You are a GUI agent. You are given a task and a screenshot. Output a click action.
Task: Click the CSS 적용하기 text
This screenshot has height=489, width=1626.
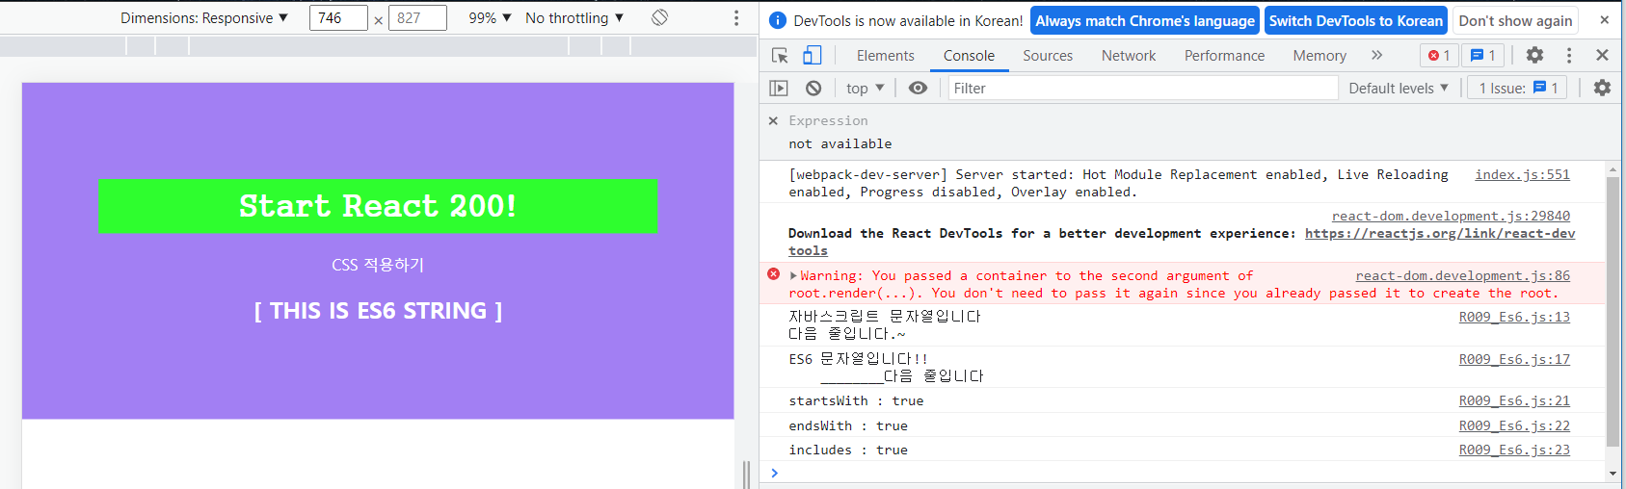point(378,265)
